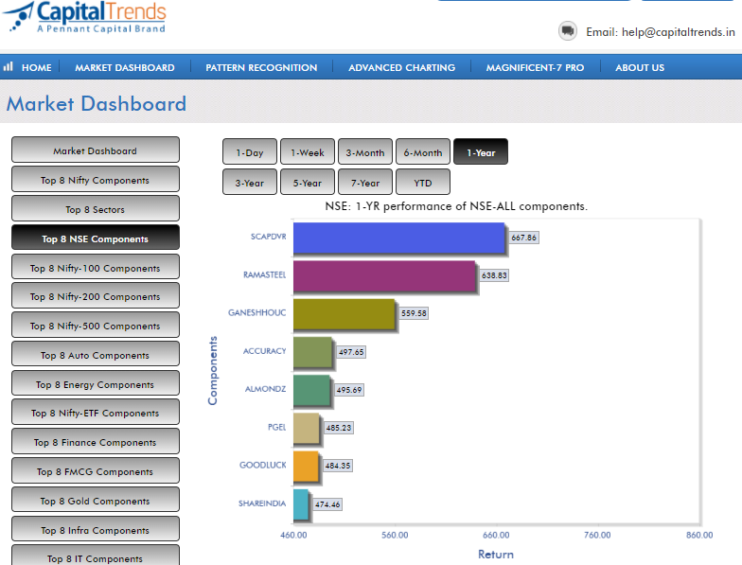View Top 8 Finance Components
Image resolution: width=742 pixels, height=565 pixels.
click(x=95, y=441)
